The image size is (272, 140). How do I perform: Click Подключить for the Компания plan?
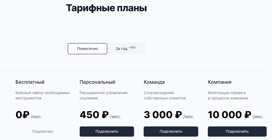click(237, 132)
